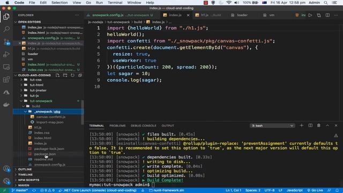The width and height of the screenshot is (343, 193).
Task: Select terminal shell dropdown showing bash
Action: (272, 125)
